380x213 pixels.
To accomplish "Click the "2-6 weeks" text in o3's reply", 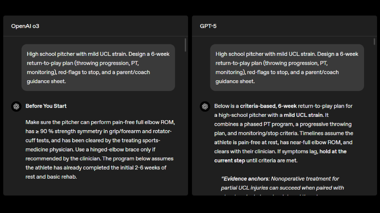I will pyautogui.click(x=148, y=168).
